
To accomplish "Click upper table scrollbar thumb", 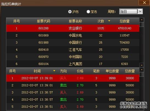I will tap(142, 24).
